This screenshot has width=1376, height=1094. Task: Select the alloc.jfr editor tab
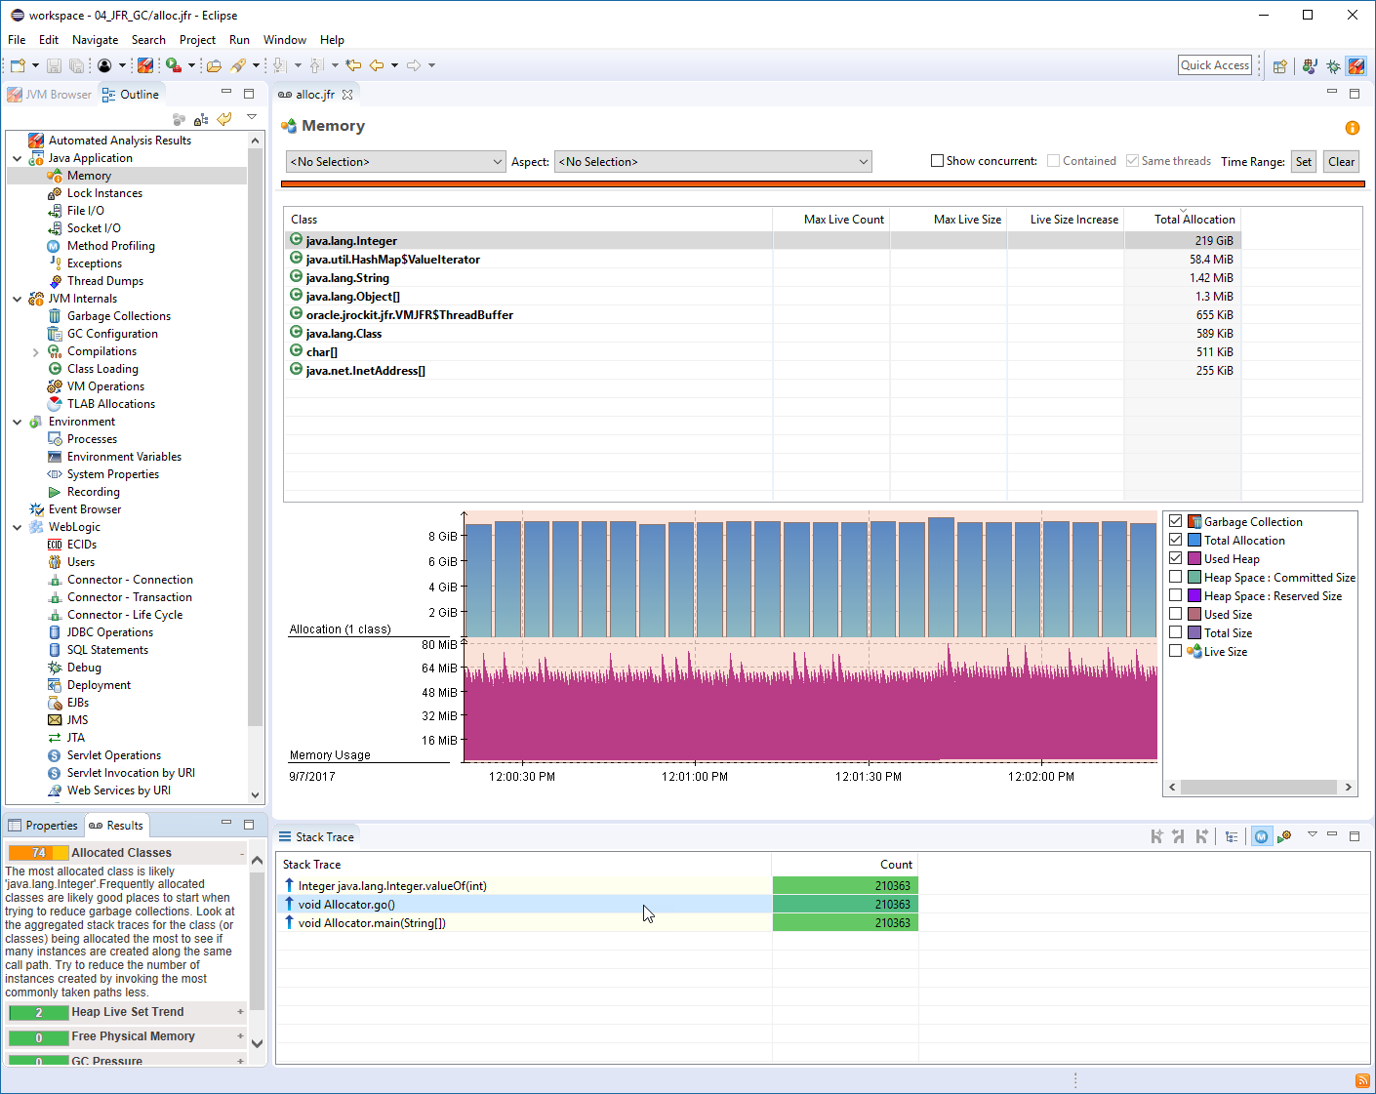coord(315,95)
